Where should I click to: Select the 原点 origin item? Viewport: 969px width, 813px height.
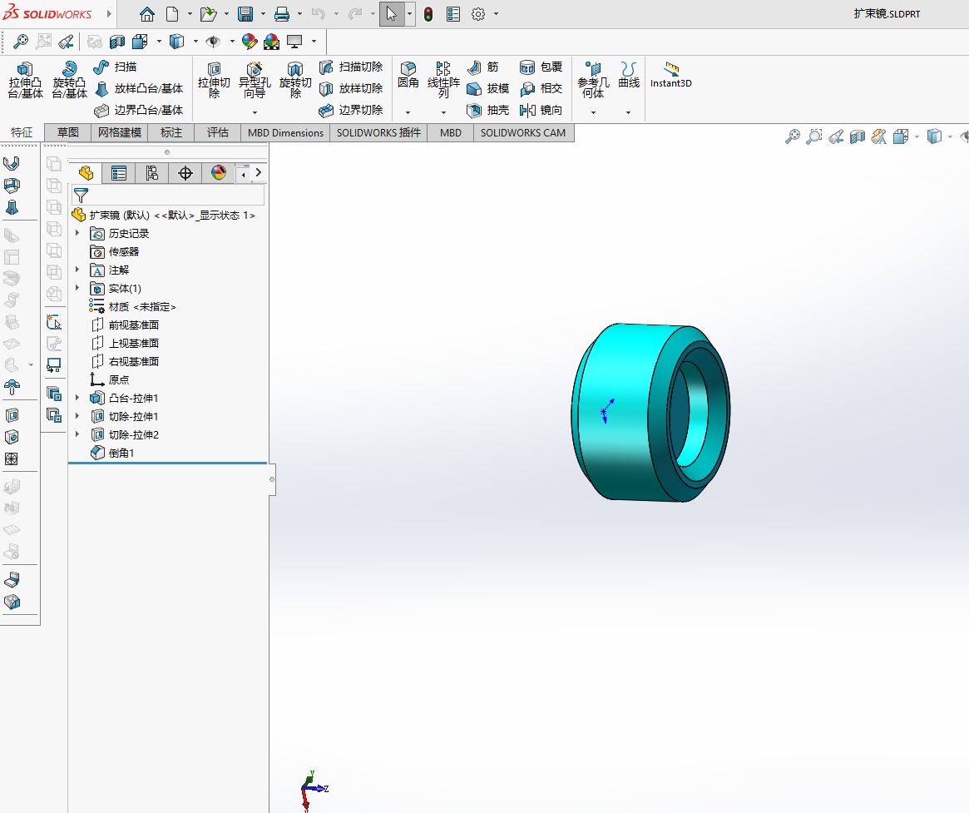[x=110, y=379]
